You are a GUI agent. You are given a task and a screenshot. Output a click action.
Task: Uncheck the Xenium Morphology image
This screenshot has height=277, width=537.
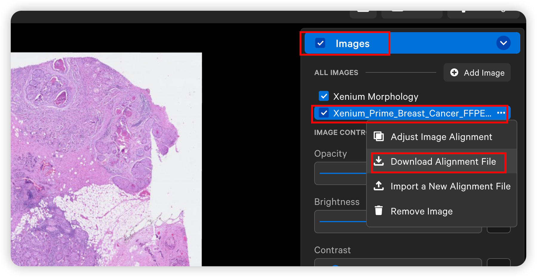click(x=324, y=96)
